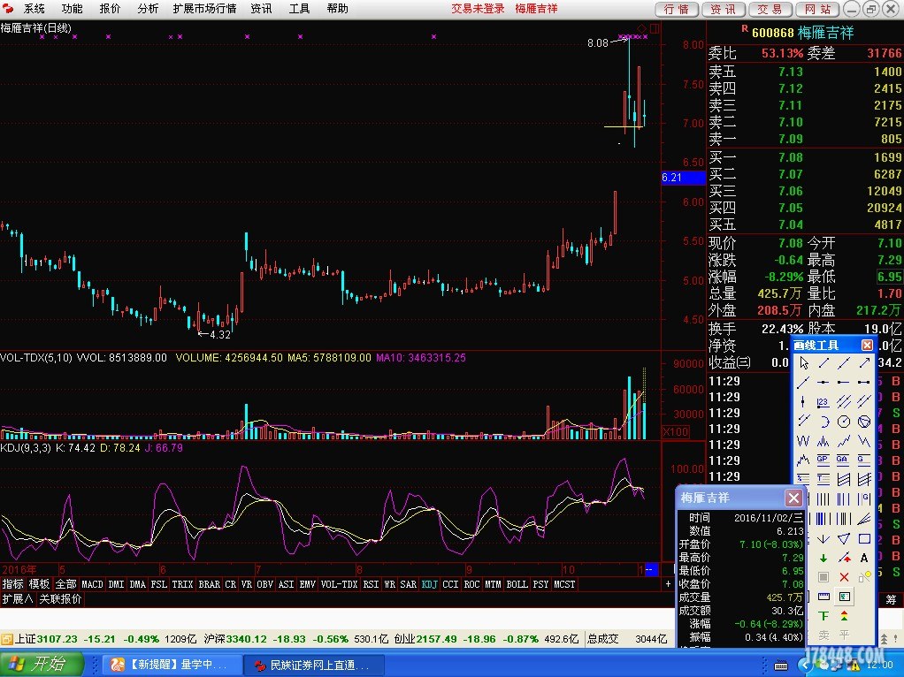Select the circle with inscribed triangle tool
This screenshot has height=677, width=904.
(x=863, y=422)
